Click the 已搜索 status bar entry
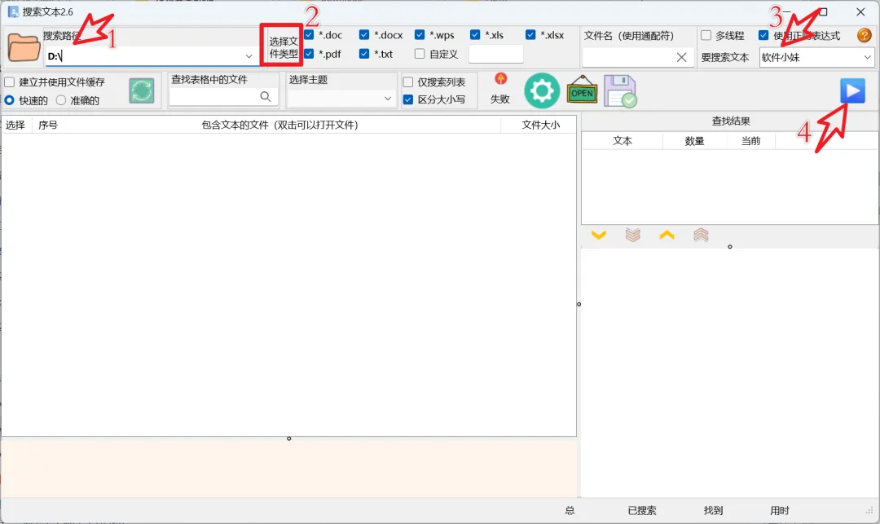 point(641,510)
